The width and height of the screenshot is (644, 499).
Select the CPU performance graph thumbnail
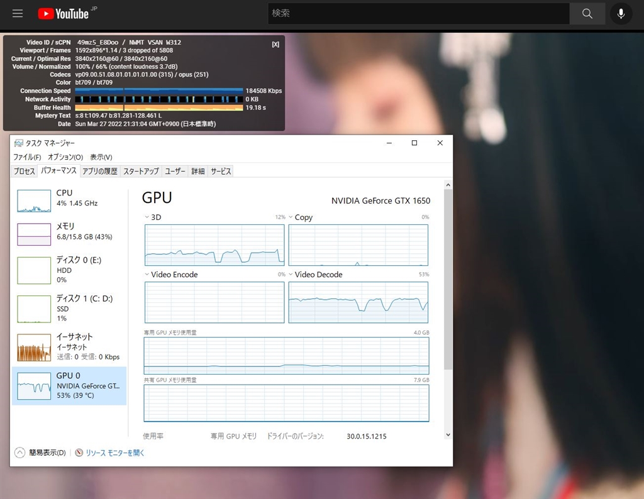(x=34, y=200)
